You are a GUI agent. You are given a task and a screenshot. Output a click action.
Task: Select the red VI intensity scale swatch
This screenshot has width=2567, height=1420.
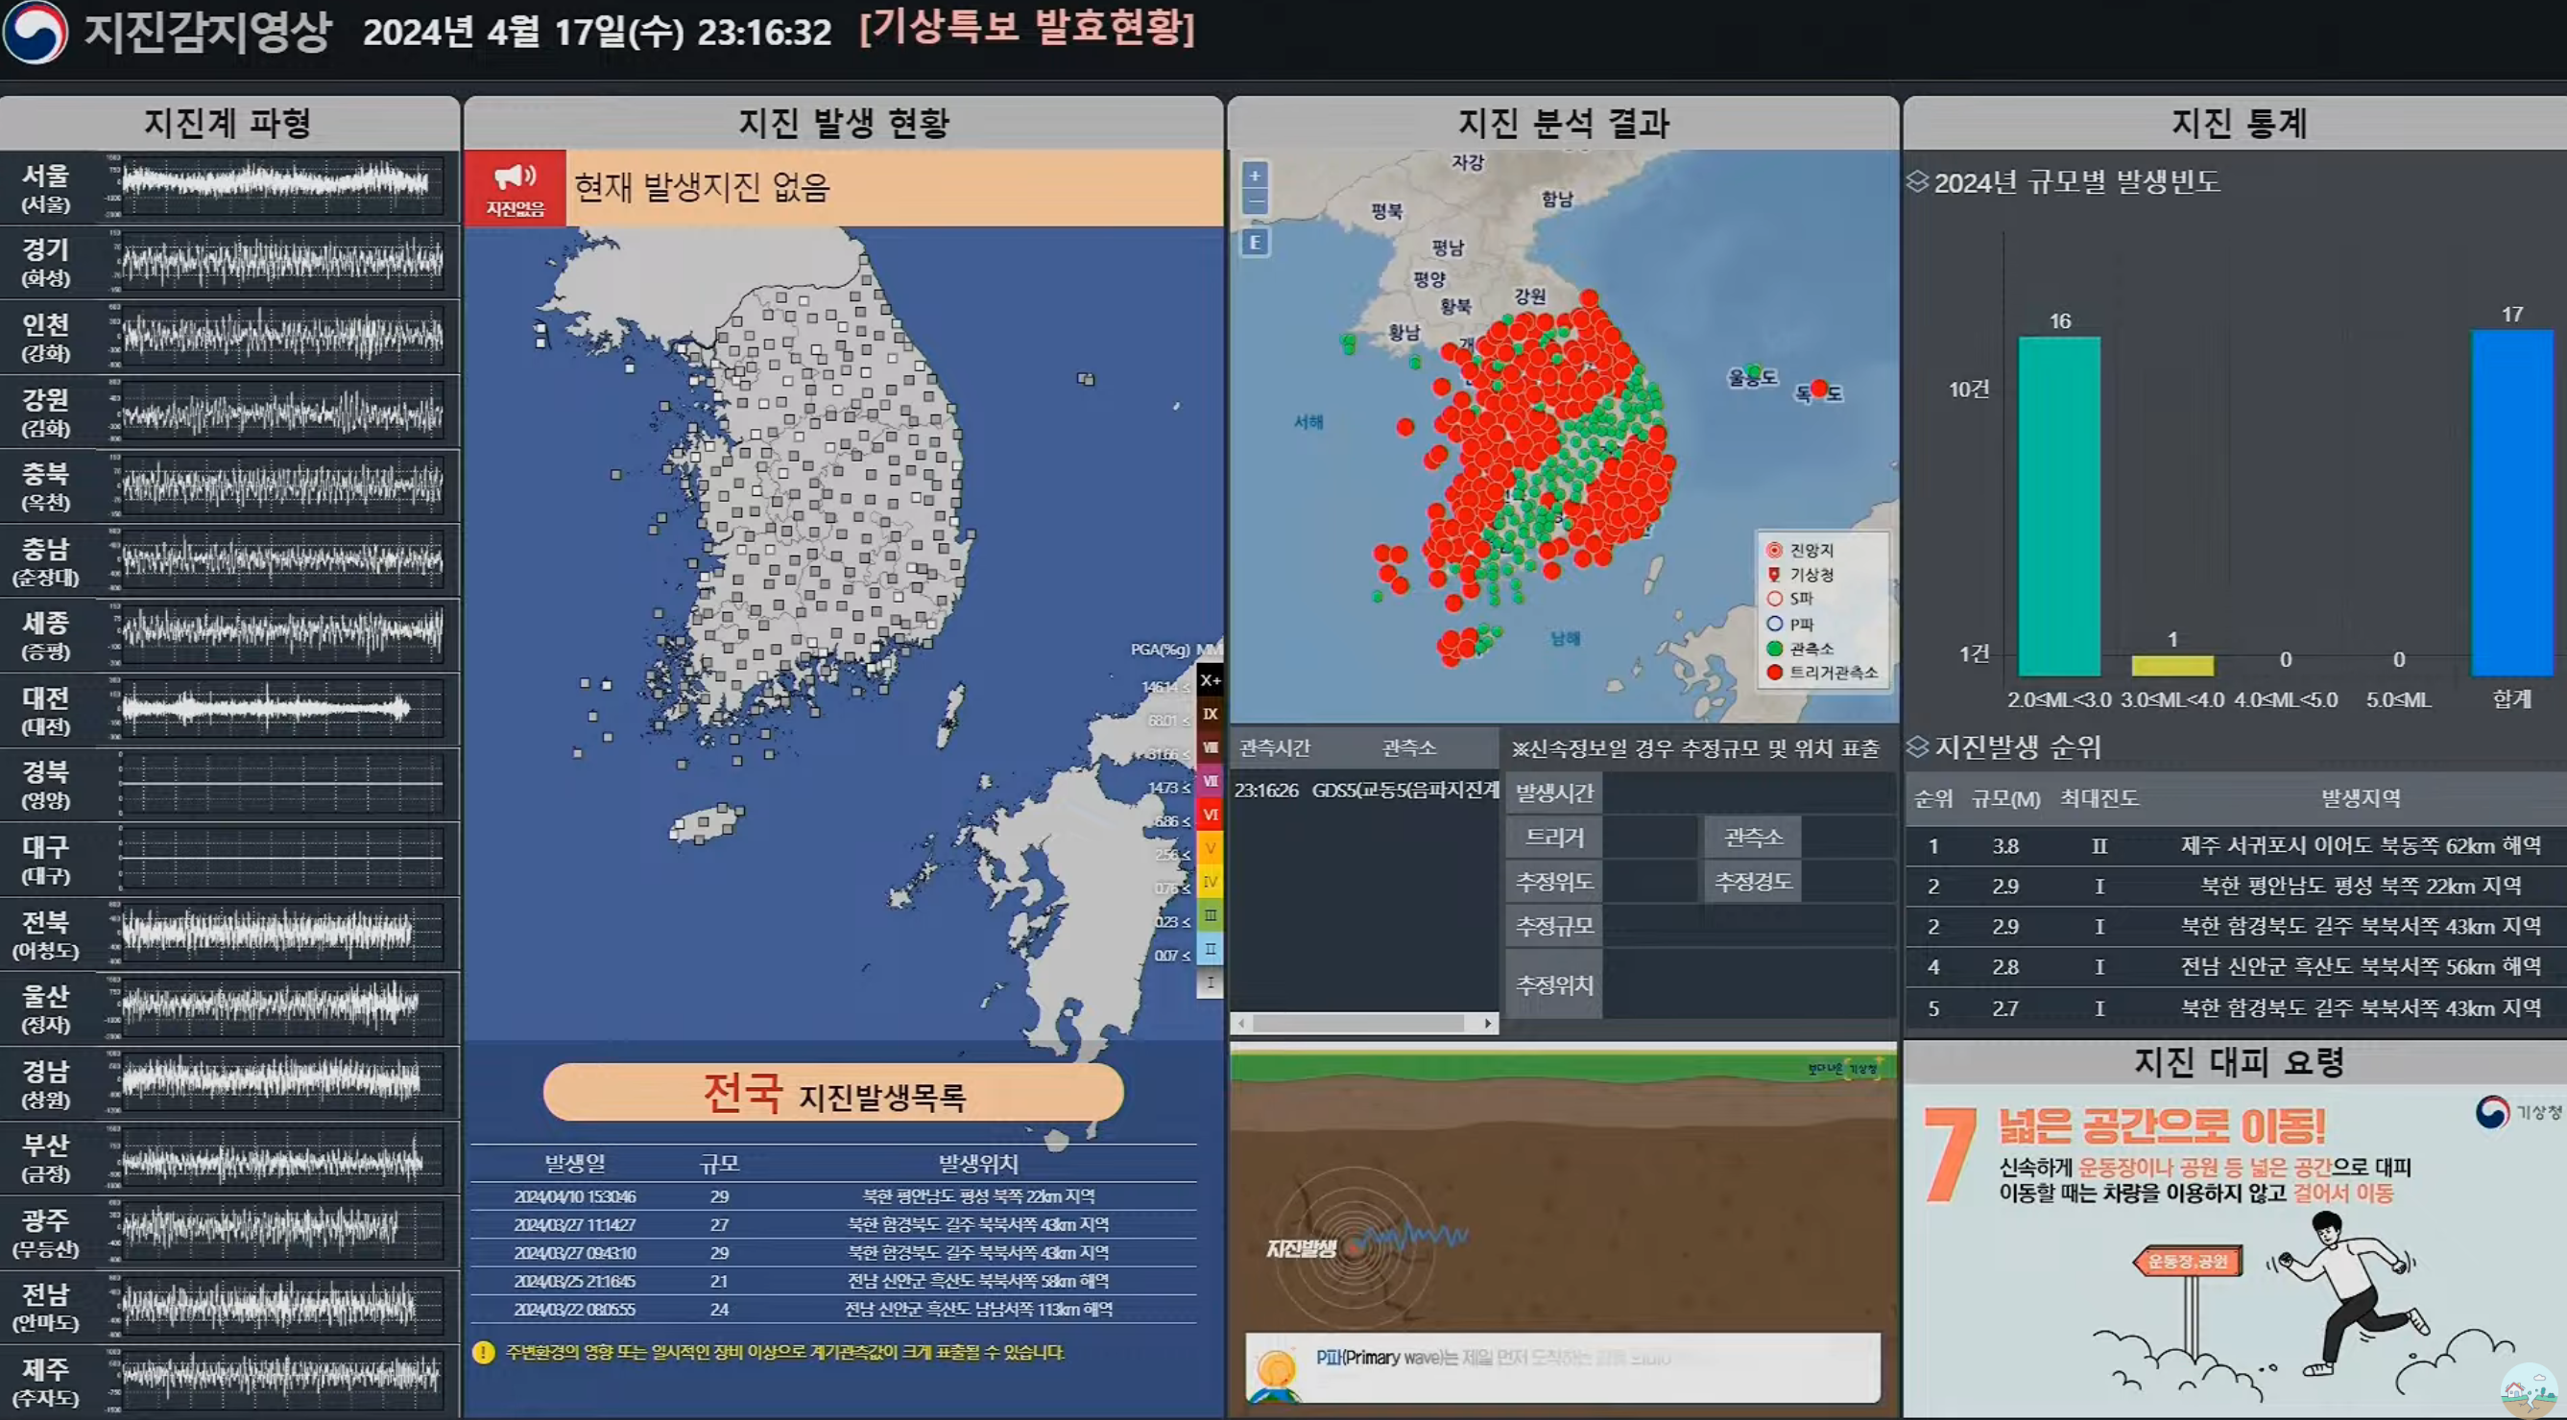point(1210,815)
